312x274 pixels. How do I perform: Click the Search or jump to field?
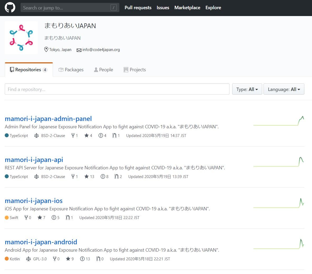70,8
